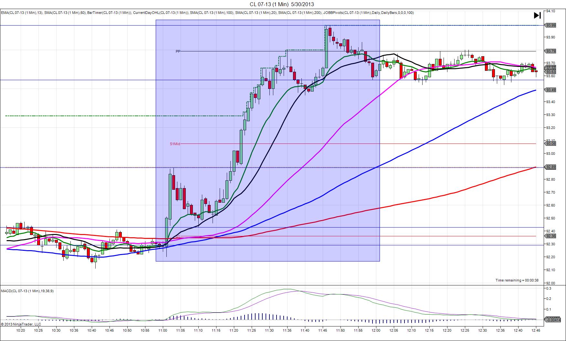Click the skip-to-end arrow icon

click(x=537, y=15)
